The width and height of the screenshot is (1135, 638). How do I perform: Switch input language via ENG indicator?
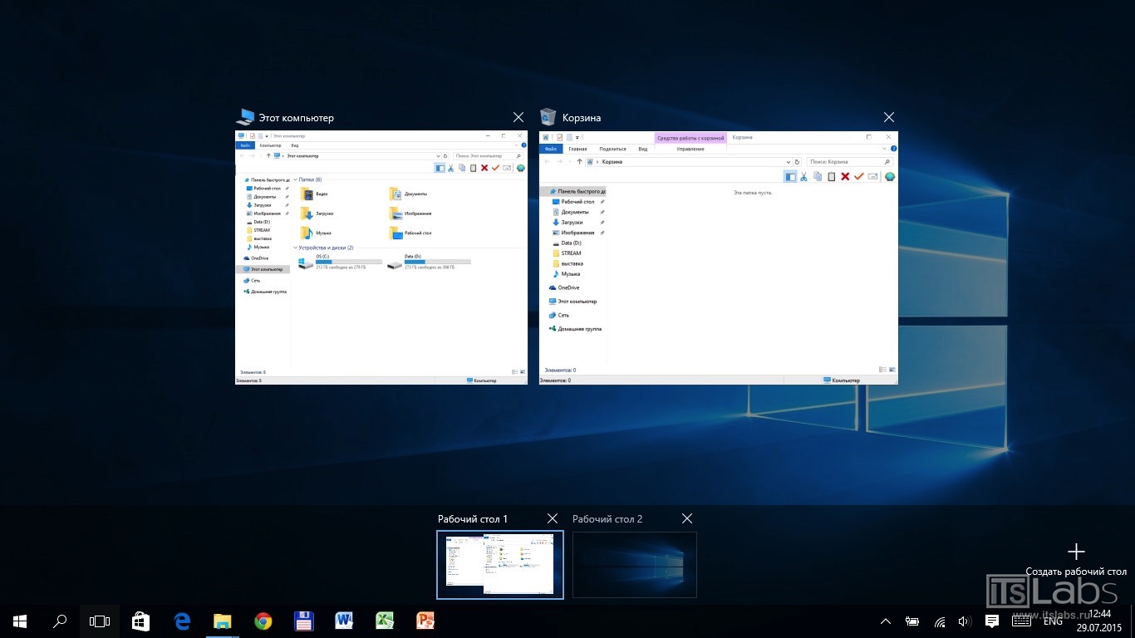1053,621
